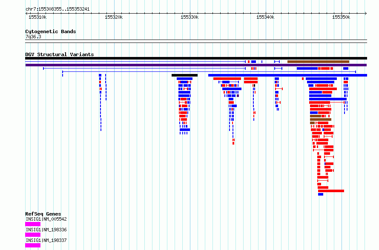Click the full-width purple structural variant bar
This screenshot has width=379, height=250.
(x=196, y=65)
